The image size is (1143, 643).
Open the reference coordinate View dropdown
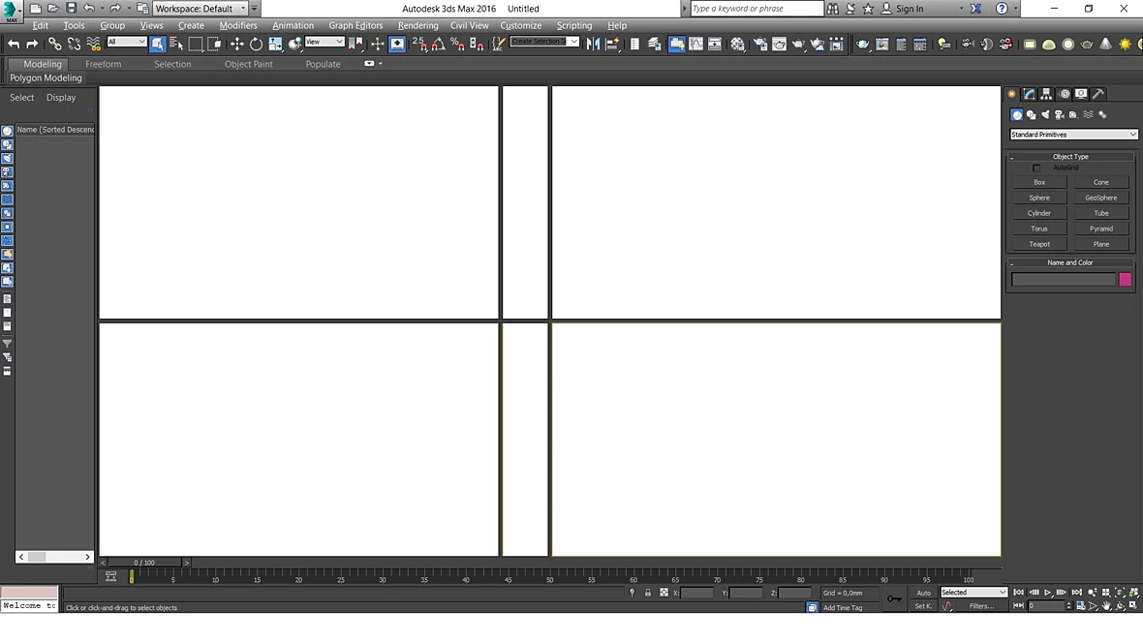[x=324, y=42]
